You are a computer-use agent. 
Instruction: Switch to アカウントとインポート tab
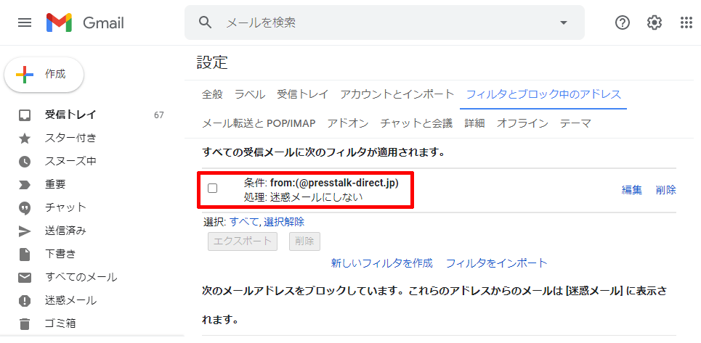click(x=397, y=94)
